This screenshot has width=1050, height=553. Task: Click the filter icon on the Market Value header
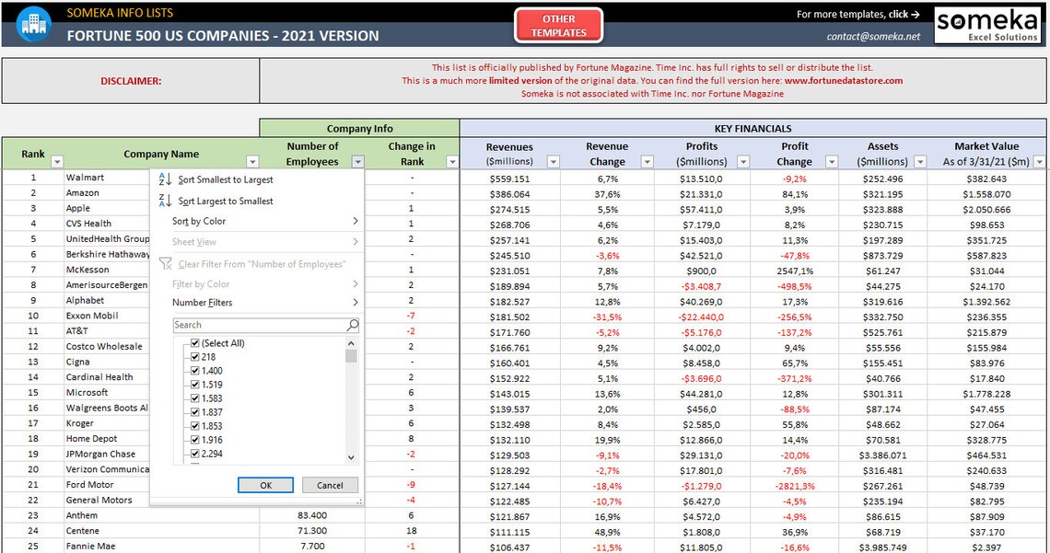tap(1041, 161)
